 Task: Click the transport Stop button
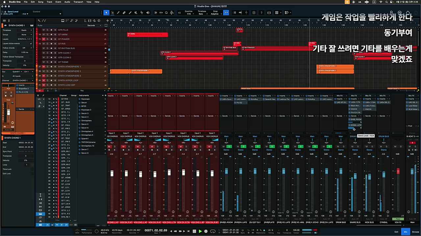point(194,231)
